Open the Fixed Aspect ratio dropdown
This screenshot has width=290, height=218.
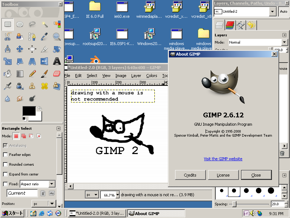[x=38, y=184]
